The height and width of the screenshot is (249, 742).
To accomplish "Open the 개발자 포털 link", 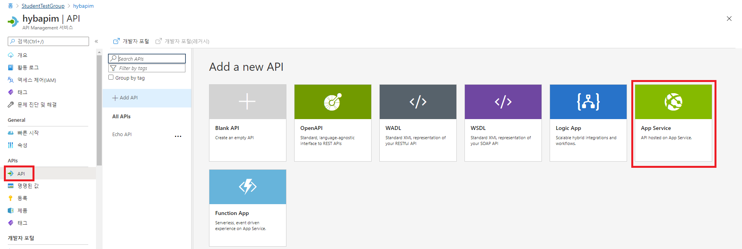I will tap(131, 41).
